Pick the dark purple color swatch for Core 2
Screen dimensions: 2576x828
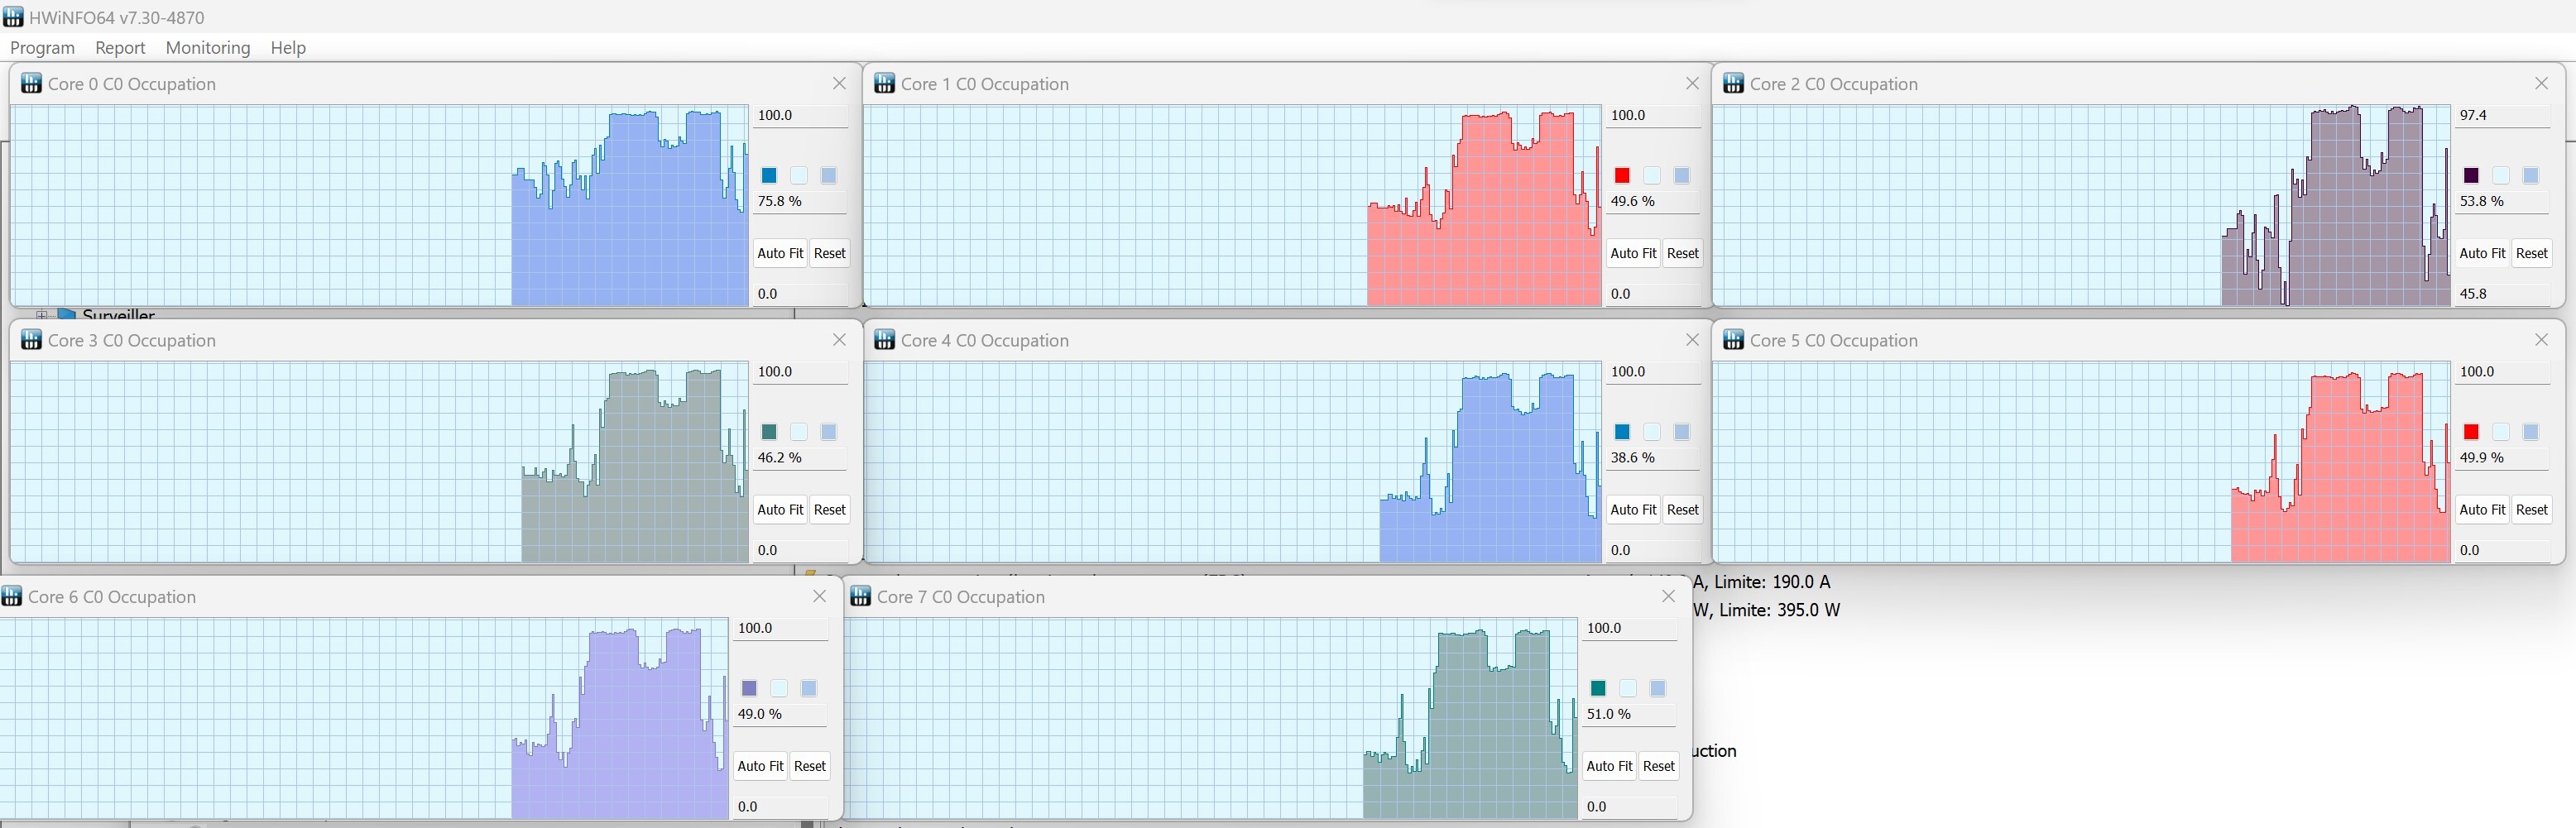[x=2471, y=176]
